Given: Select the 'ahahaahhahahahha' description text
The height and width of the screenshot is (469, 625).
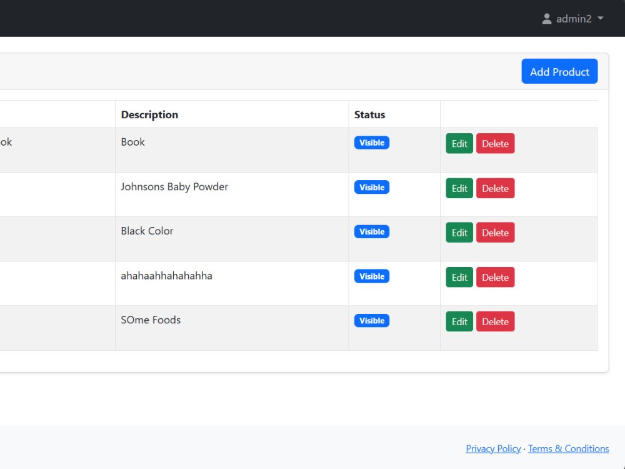Looking at the screenshot, I should [x=166, y=276].
